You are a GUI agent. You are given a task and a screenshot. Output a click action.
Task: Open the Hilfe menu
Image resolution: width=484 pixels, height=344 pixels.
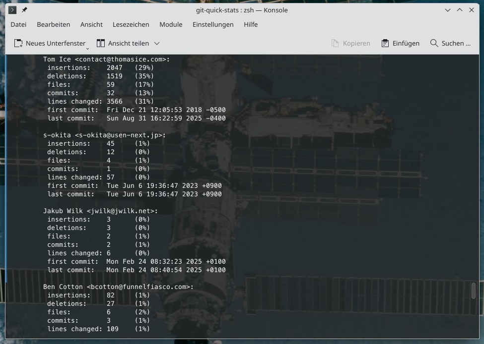click(x=251, y=24)
